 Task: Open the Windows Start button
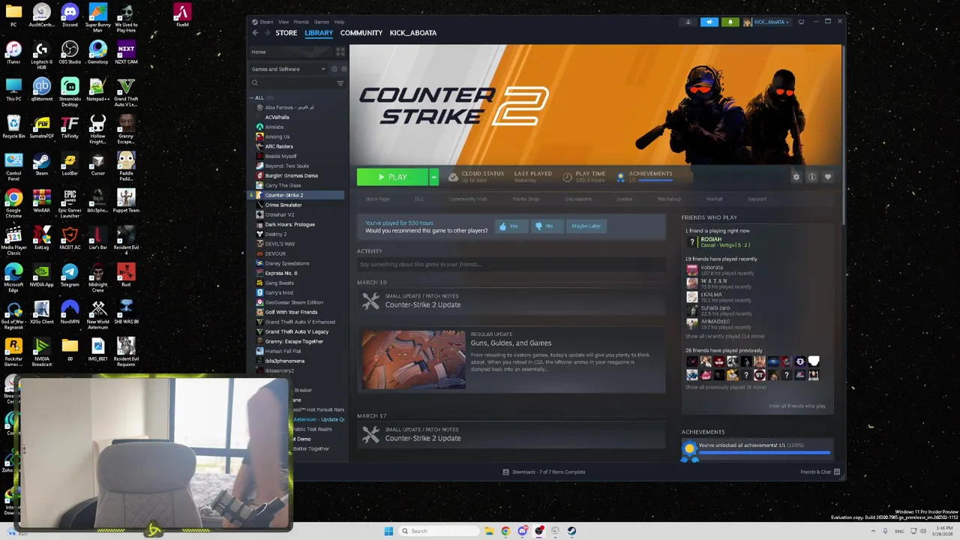point(388,531)
